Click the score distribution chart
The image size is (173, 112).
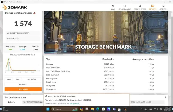23,65
